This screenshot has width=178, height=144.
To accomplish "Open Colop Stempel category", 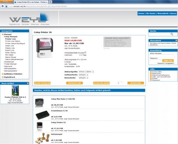I will click(x=11, y=37).
